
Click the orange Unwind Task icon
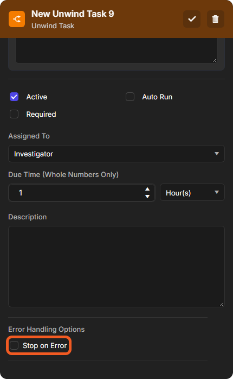click(17, 19)
